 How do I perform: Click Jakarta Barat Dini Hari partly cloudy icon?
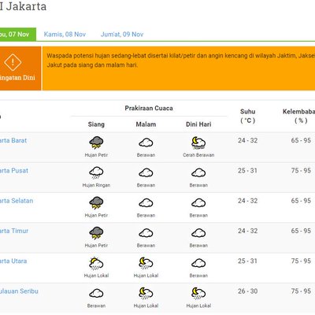tap(198, 143)
